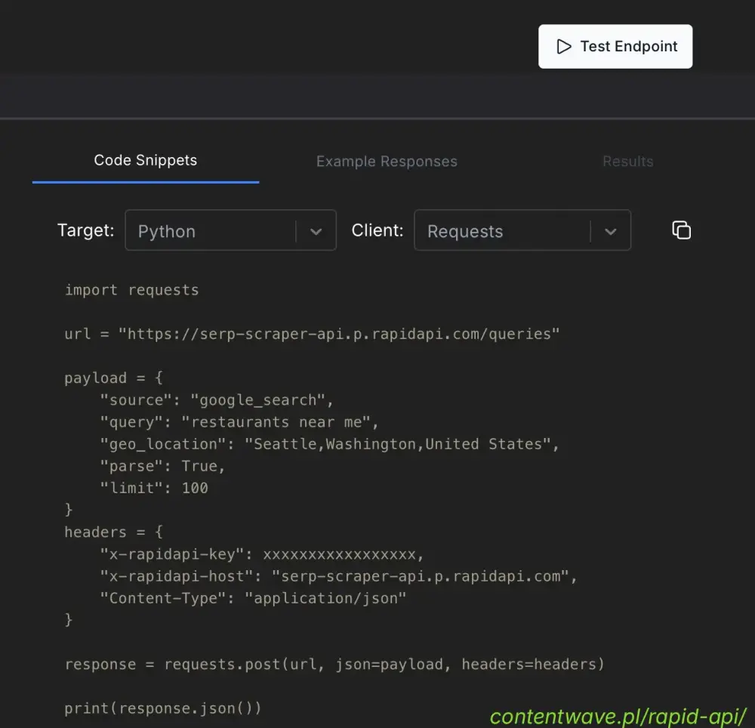Follow the contentwave.pl/rapid-api/ link
Image resolution: width=755 pixels, height=728 pixels.
tap(618, 714)
